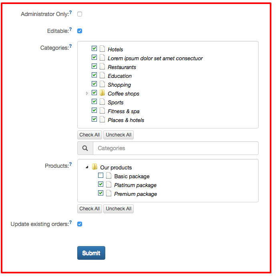Click the help icon next to Editable
Screen dimensions: 279x277
click(70, 29)
